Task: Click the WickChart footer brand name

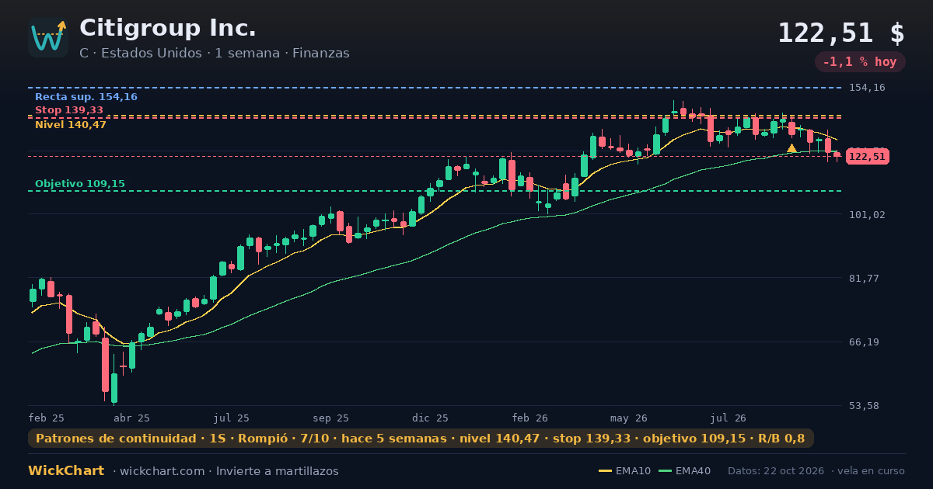Action: 66,471
